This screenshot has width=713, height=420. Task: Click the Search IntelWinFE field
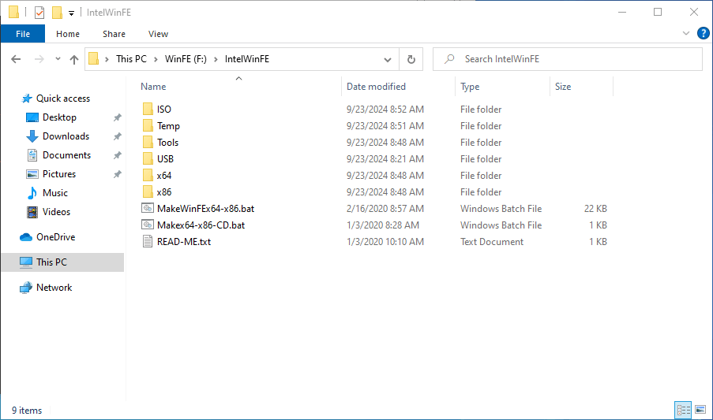click(x=568, y=59)
